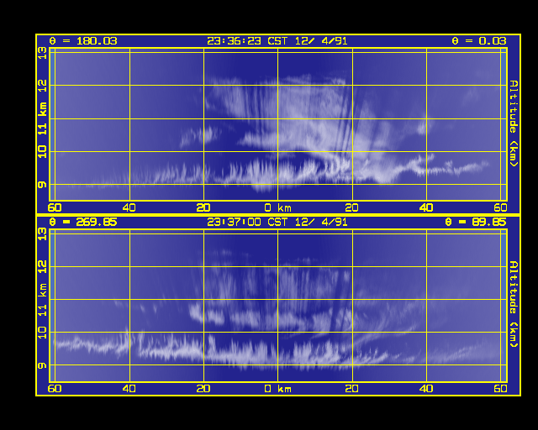Click the 60 label below θ = 0.03
The width and height of the screenshot is (538, 430).
pos(501,207)
